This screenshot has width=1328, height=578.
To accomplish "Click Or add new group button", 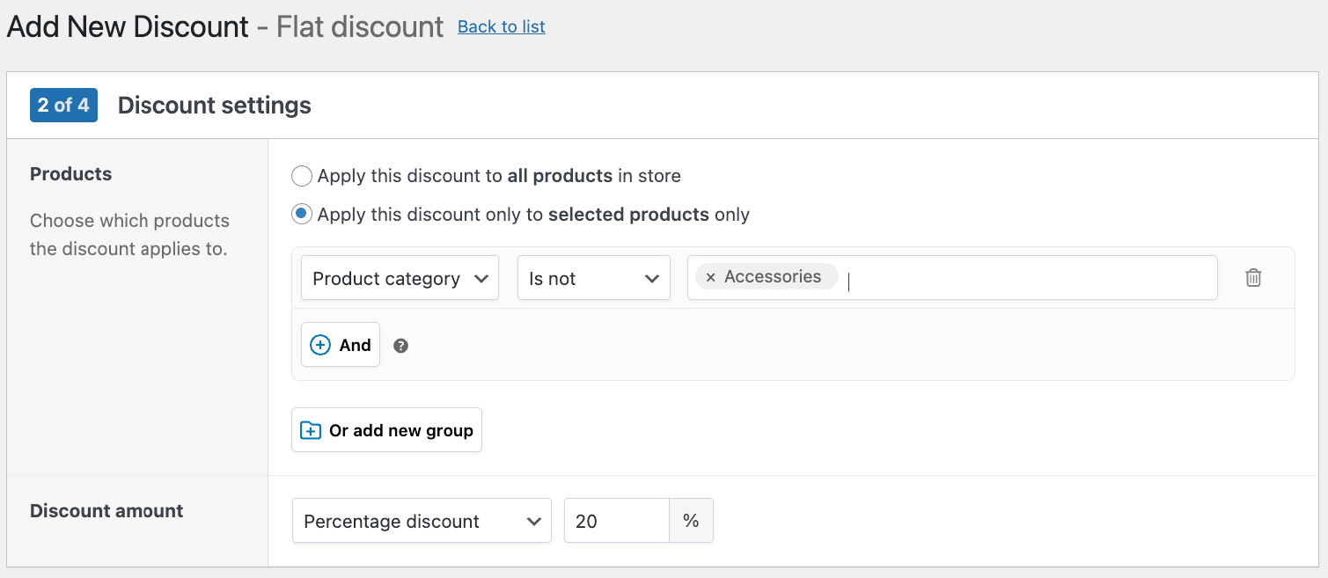I will pyautogui.click(x=386, y=430).
